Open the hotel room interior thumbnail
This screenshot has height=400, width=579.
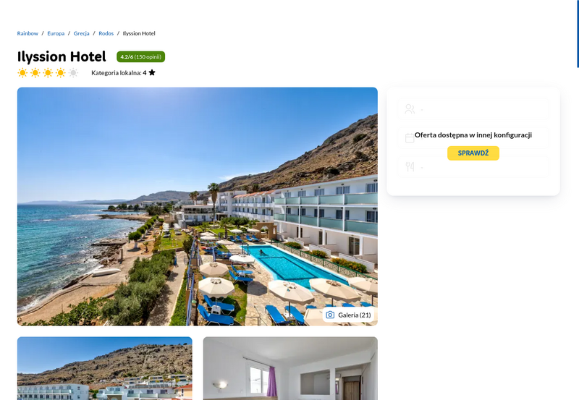click(290, 368)
